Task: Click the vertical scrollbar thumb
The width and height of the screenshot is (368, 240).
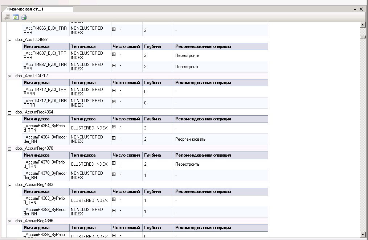Action: click(363, 37)
